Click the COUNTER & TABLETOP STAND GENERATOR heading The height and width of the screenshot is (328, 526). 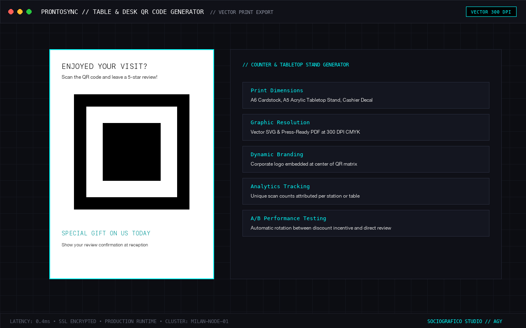295,65
